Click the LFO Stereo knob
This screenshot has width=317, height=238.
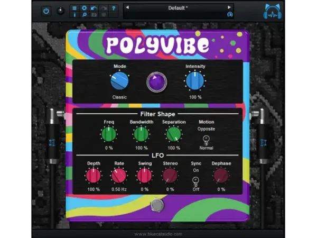pos(170,176)
